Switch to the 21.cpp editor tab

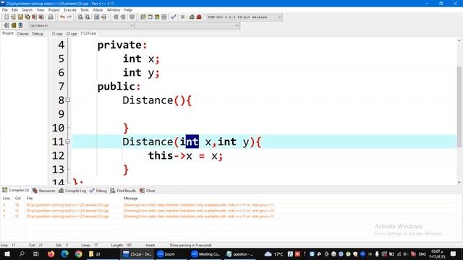(x=57, y=34)
